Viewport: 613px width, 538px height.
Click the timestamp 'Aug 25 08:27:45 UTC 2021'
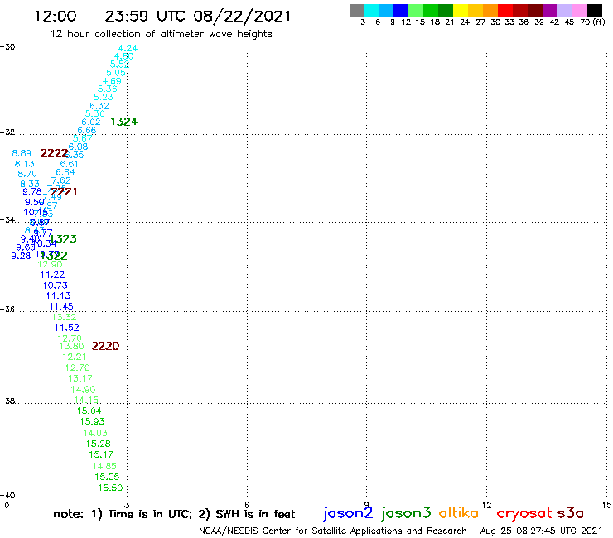pos(541,531)
